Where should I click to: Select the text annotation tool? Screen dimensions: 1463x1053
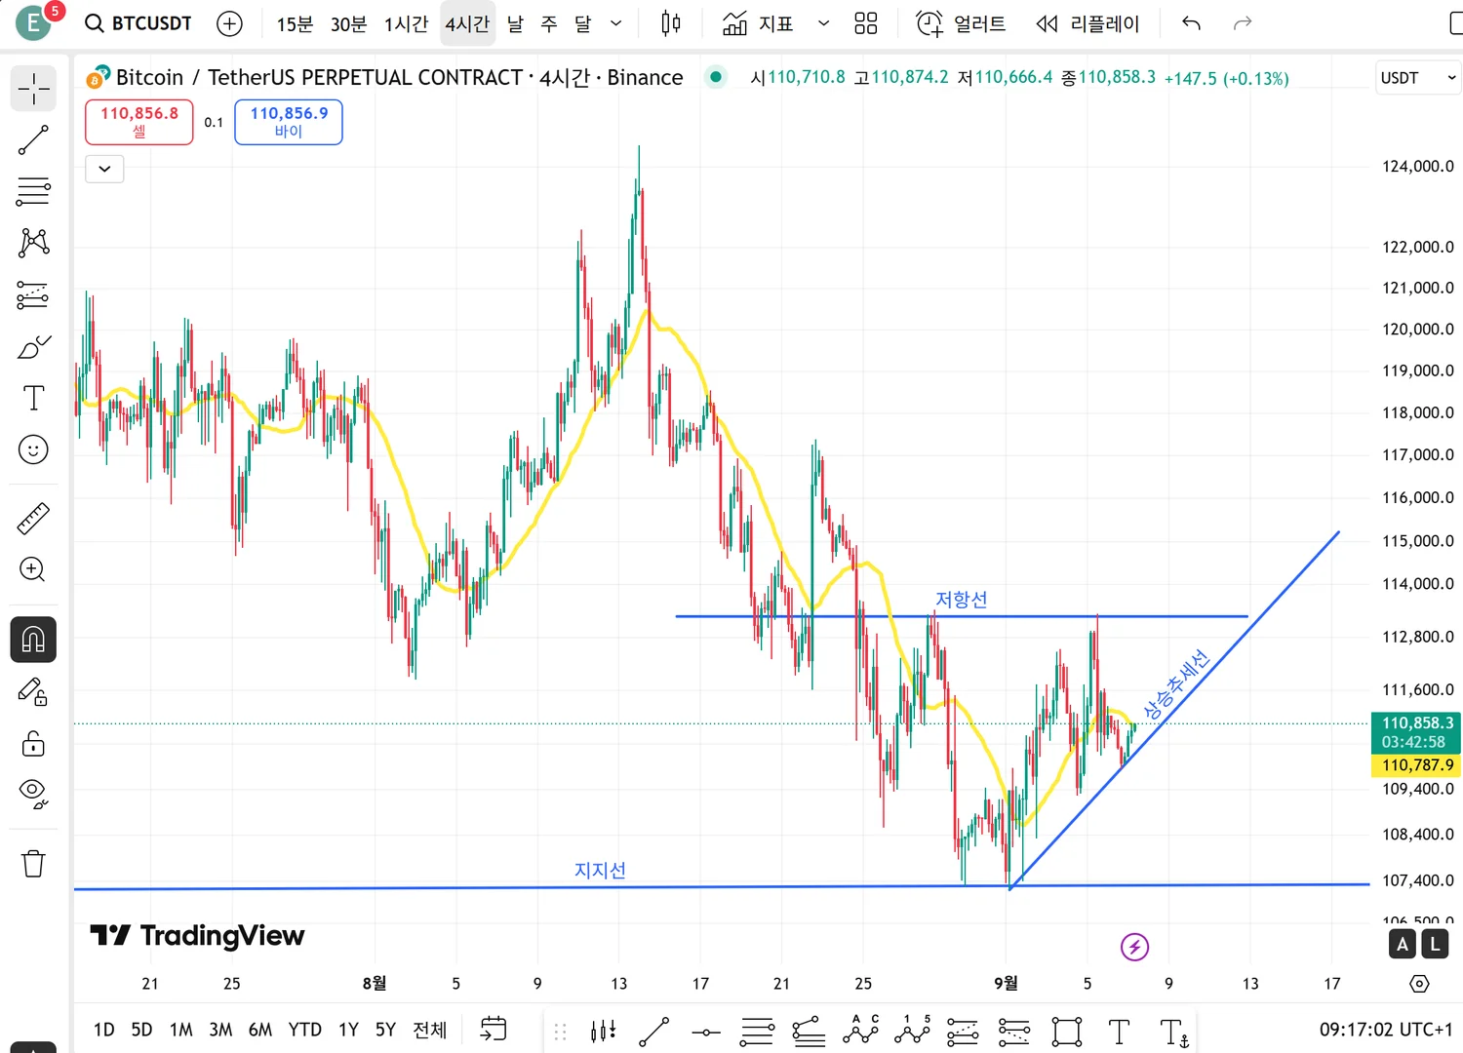pos(33,398)
